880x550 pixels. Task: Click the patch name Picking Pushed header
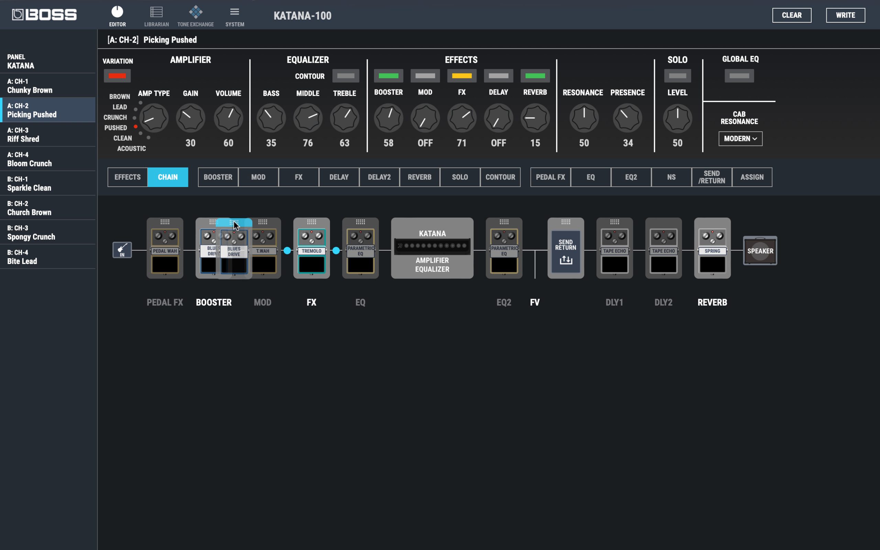click(170, 40)
